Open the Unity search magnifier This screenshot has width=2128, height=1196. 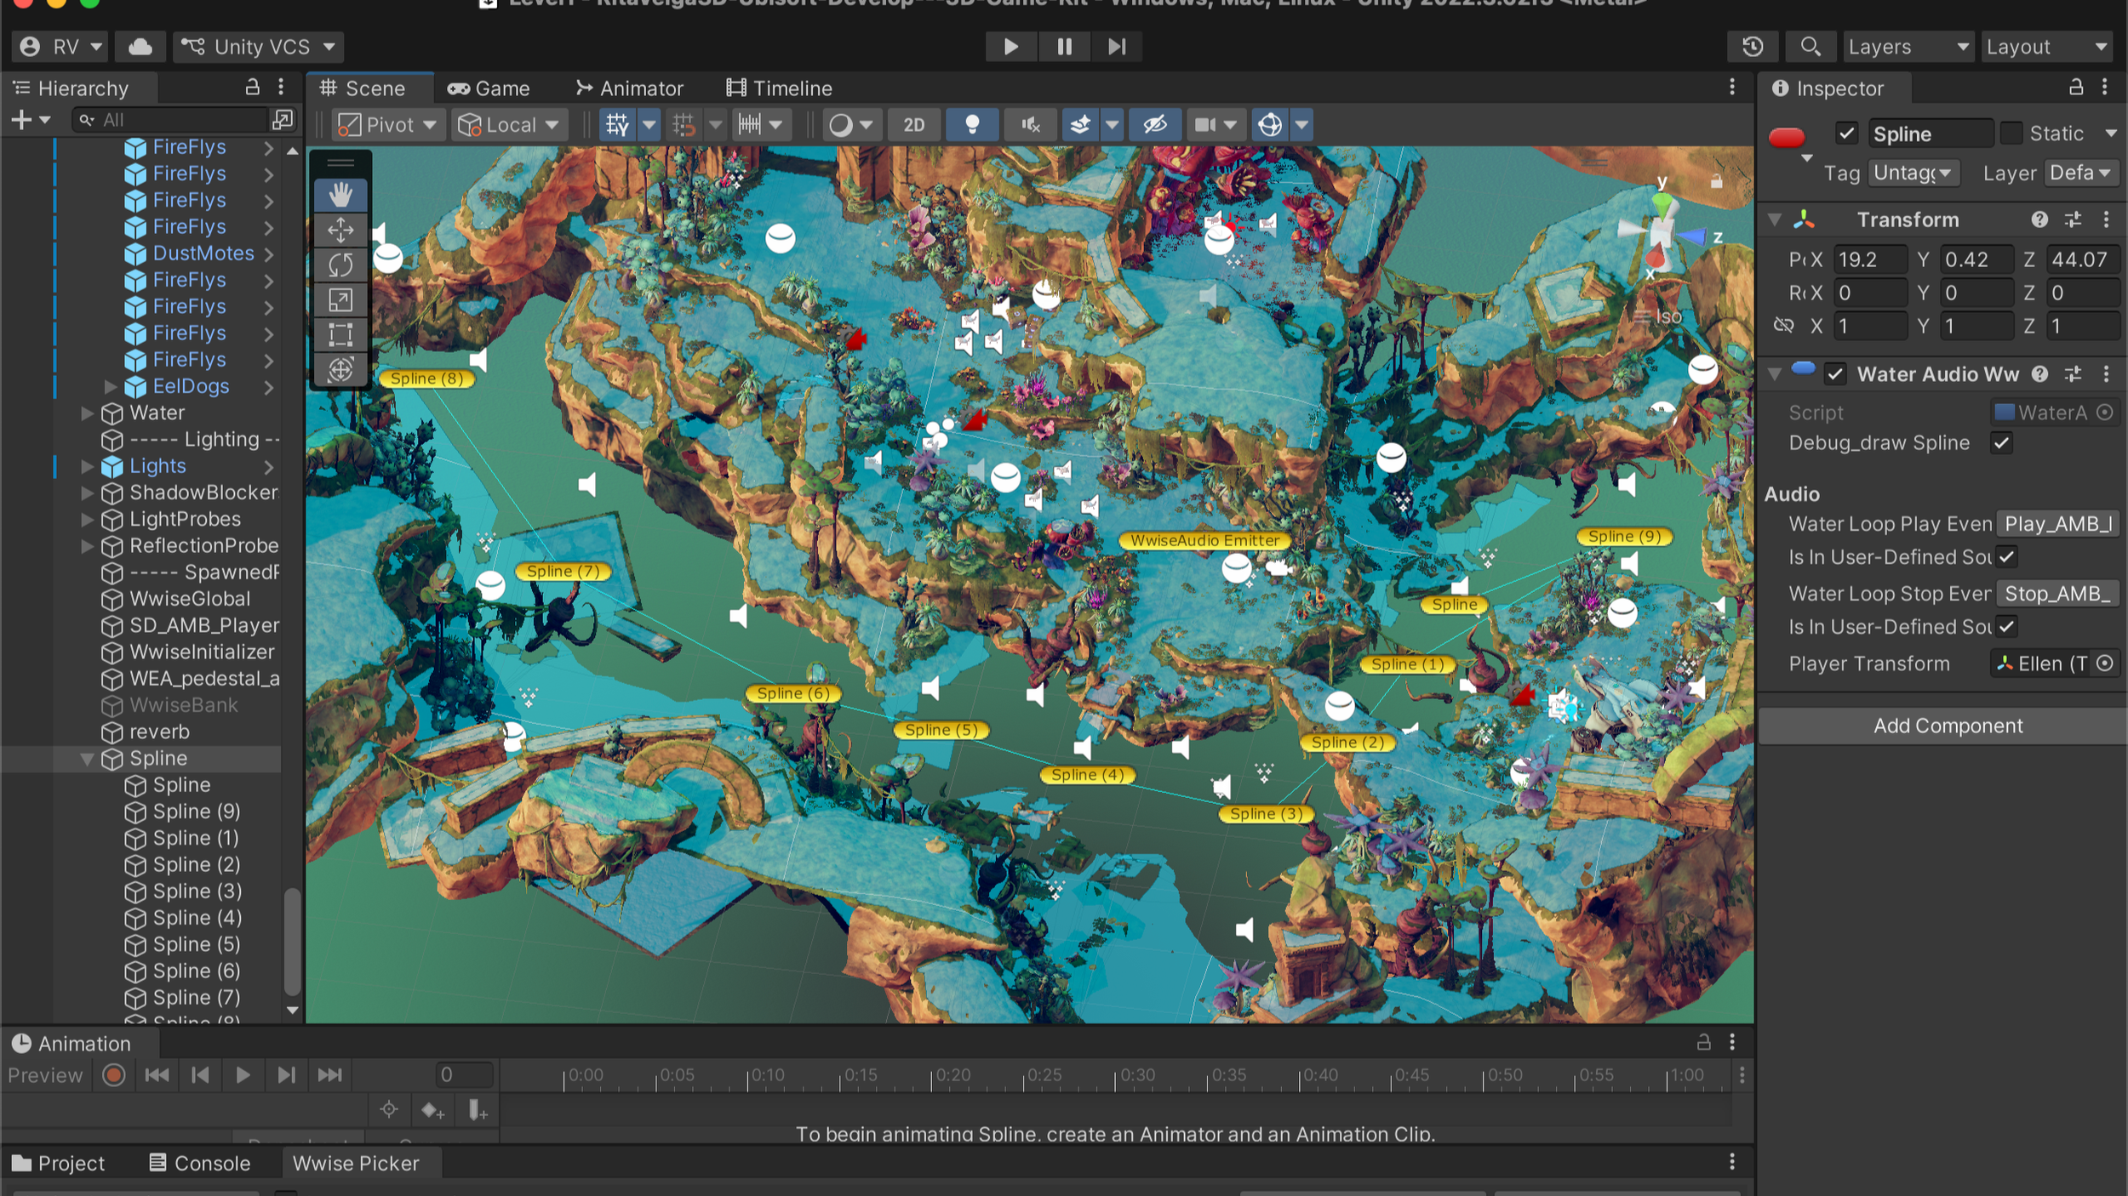click(1811, 47)
